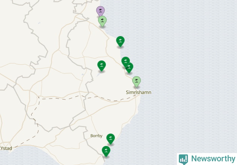Viewport: 237px width, 165px height.
Task: Click the Simrishamn town label
Action: point(139,92)
